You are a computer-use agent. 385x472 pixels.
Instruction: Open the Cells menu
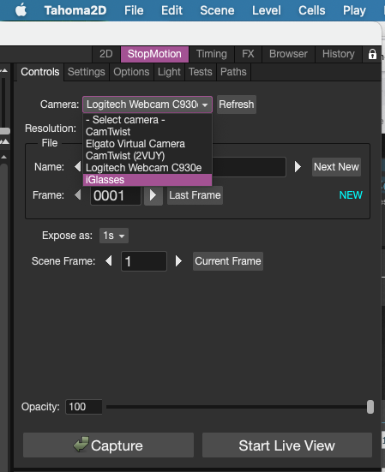pos(312,10)
